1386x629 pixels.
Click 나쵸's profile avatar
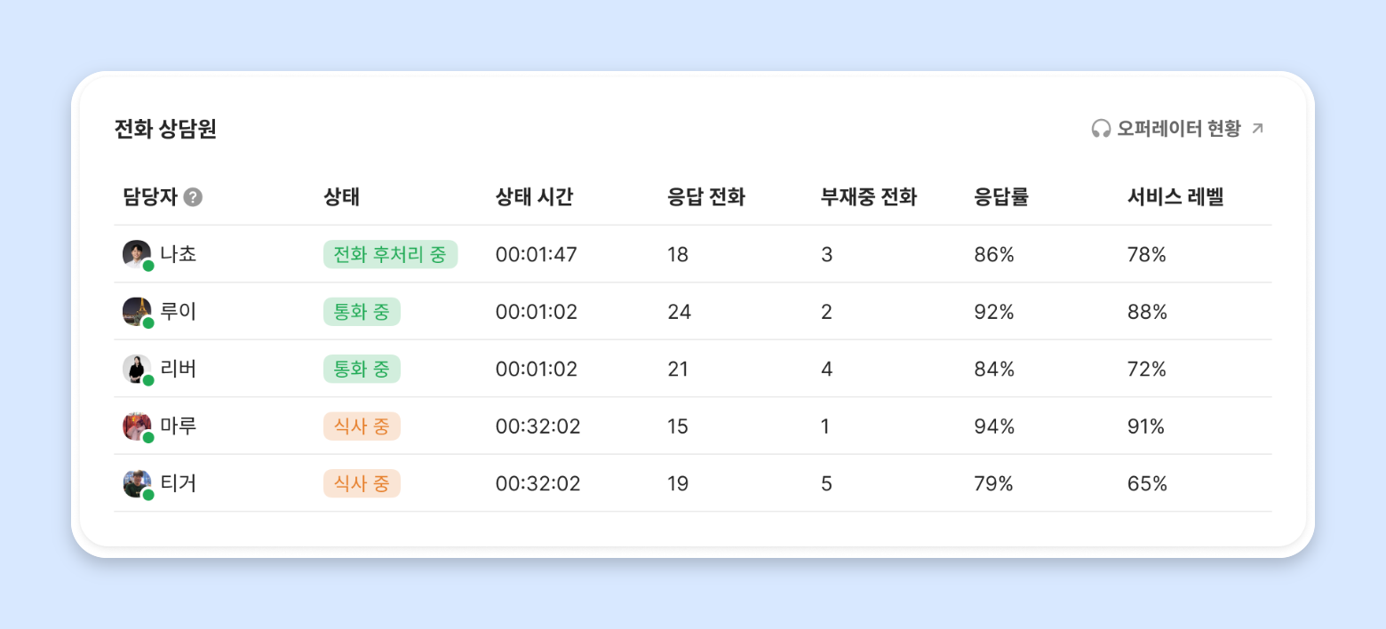point(137,254)
